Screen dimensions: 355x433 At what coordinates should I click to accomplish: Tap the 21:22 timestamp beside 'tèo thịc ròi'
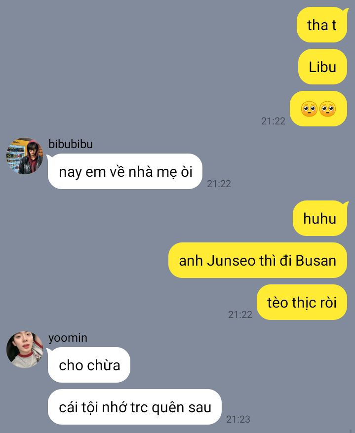(240, 315)
